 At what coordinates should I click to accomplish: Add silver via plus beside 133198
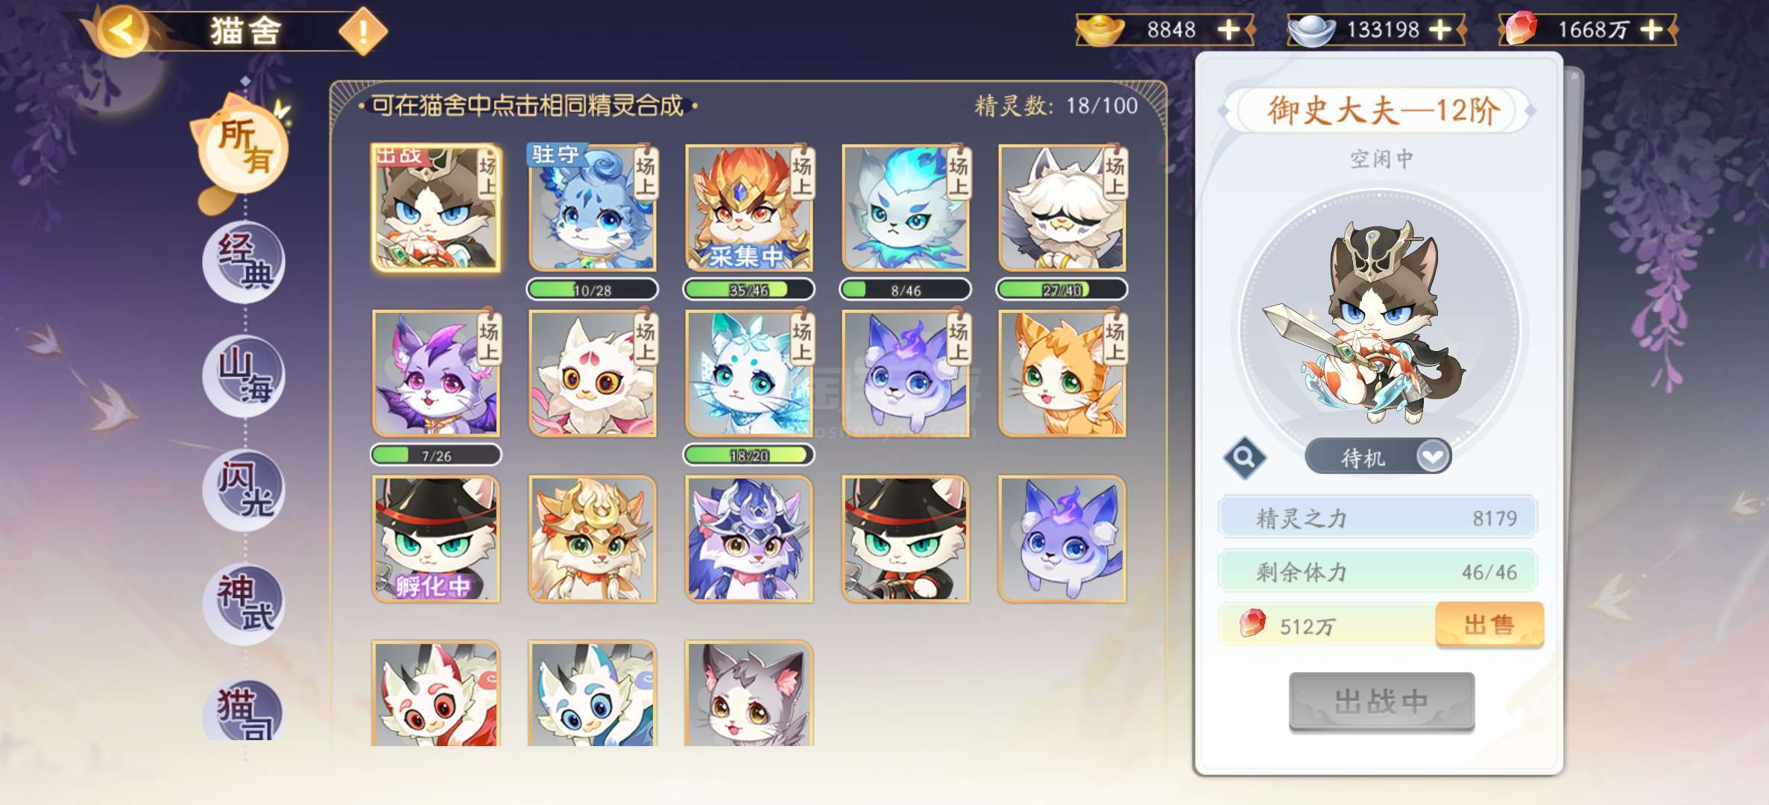(1440, 30)
